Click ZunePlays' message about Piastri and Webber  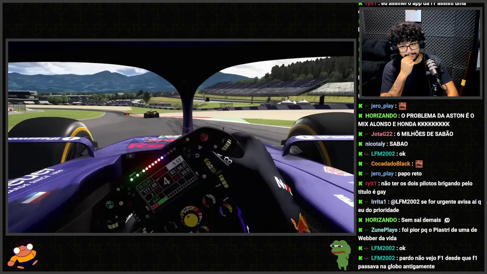(417, 234)
